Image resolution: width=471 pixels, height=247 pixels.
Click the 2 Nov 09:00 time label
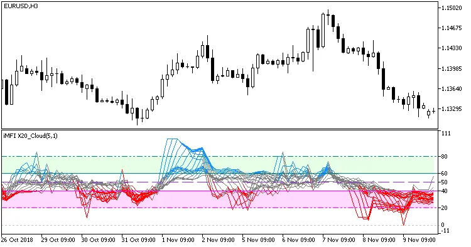point(219,240)
